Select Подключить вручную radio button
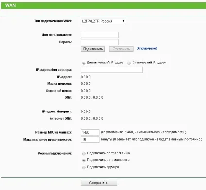The image size is (206, 190). pos(84,167)
